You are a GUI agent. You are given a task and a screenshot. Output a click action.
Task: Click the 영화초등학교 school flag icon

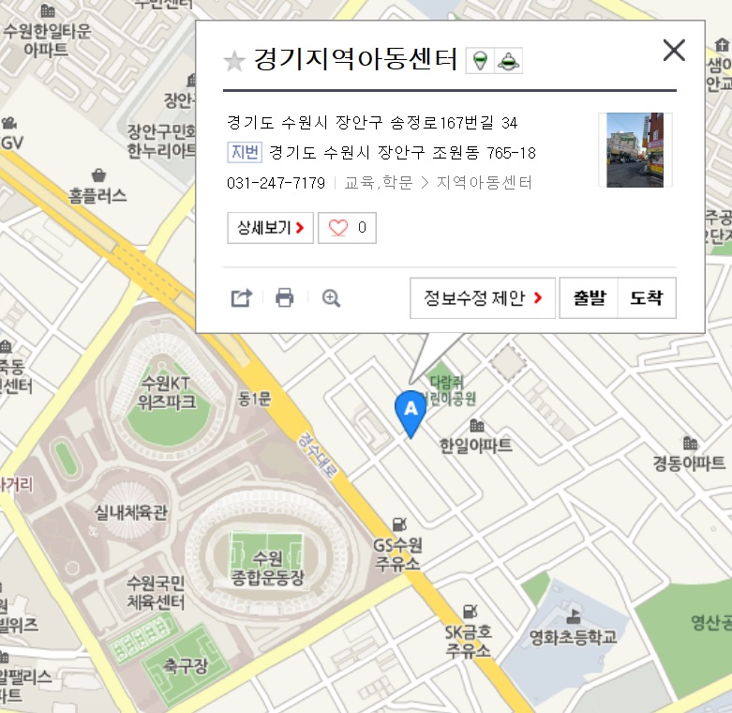pos(574,616)
